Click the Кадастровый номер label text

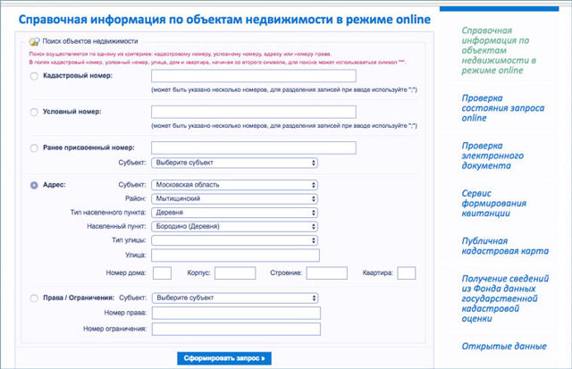click(x=78, y=76)
